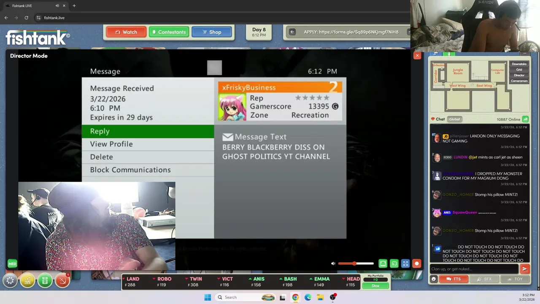Click the picture-in-picture camera thumbnail

[97, 226]
